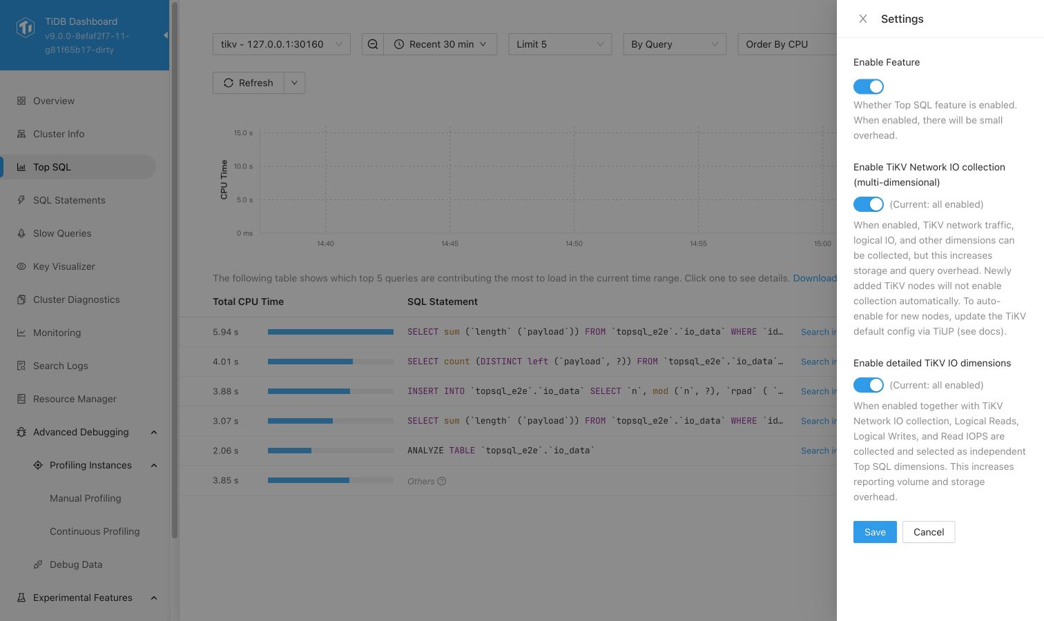The image size is (1044, 621).
Task: Toggle the detailed TiKV IO dimensions switch
Action: 869,385
